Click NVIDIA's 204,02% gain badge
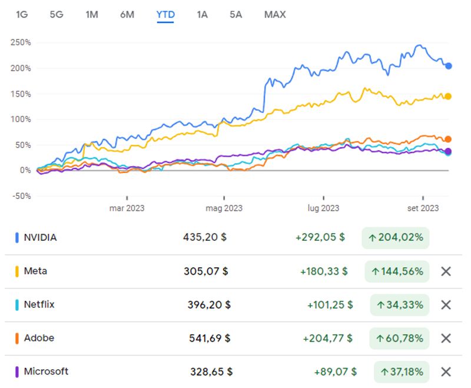 396,238
